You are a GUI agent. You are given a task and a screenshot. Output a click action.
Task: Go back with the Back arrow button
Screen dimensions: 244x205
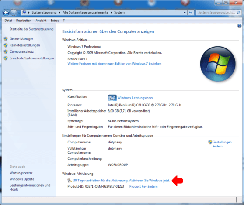click(x=6, y=13)
